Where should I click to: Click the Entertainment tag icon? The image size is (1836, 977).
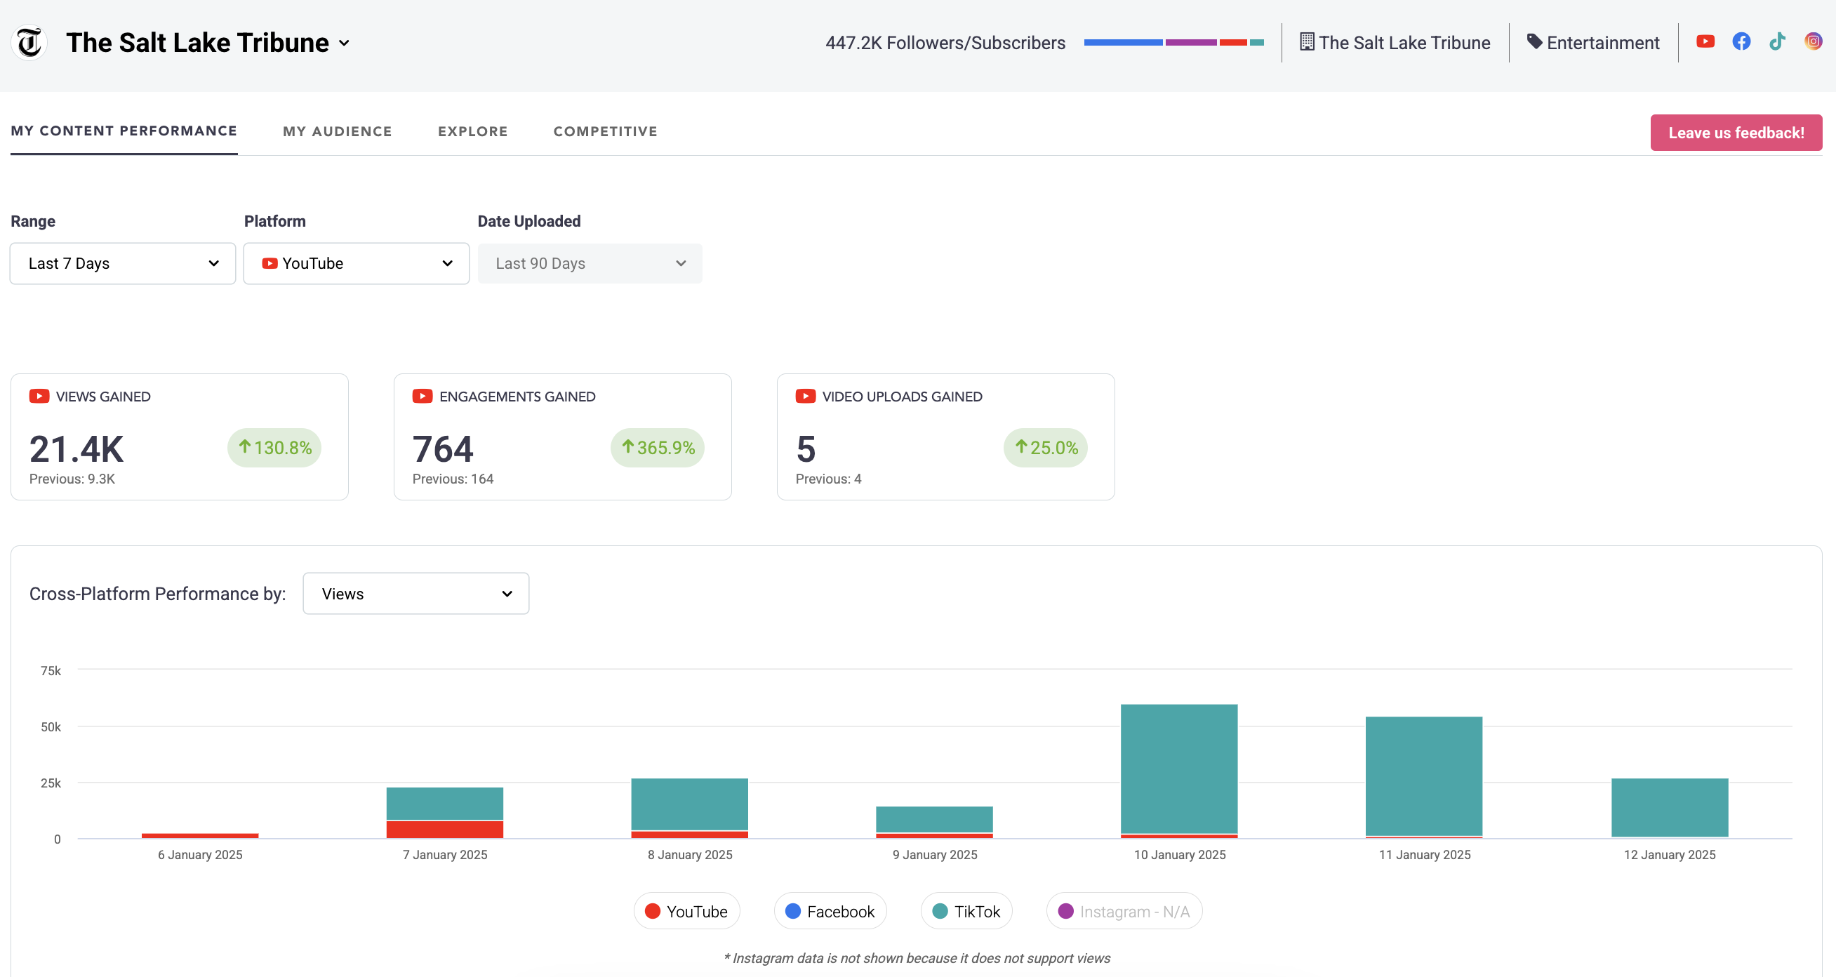click(x=1534, y=42)
